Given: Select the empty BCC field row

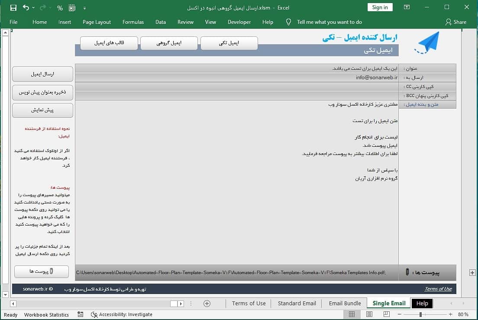Looking at the screenshot, I should 237,96.
